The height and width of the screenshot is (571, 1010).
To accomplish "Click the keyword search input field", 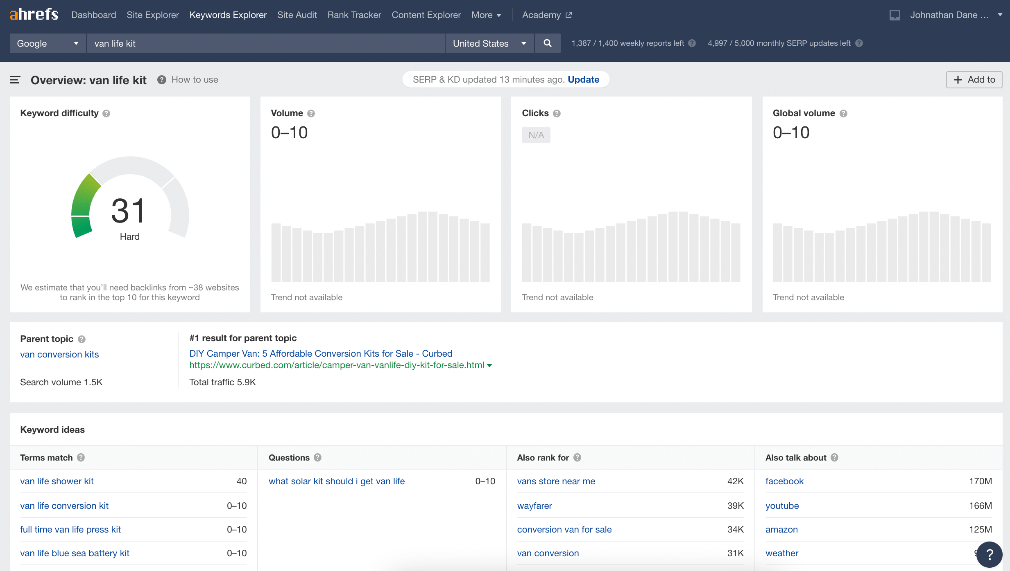I will click(x=265, y=43).
